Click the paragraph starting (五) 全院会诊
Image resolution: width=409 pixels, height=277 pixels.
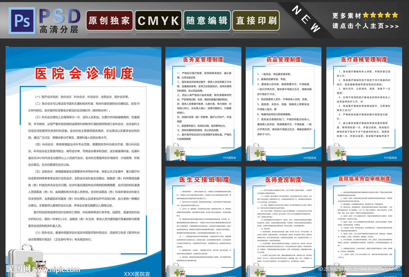84,189
